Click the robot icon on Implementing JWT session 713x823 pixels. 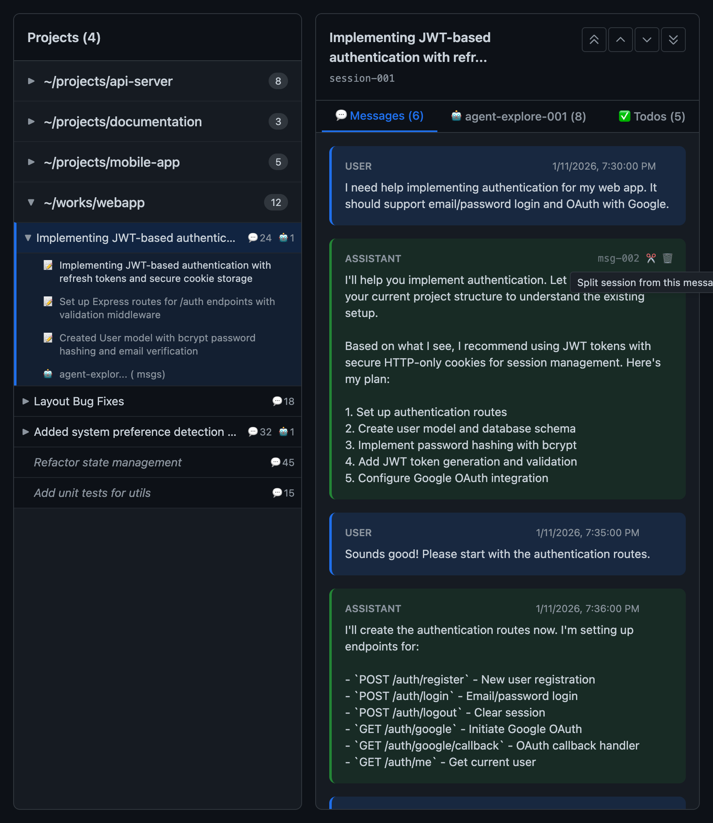tap(284, 238)
